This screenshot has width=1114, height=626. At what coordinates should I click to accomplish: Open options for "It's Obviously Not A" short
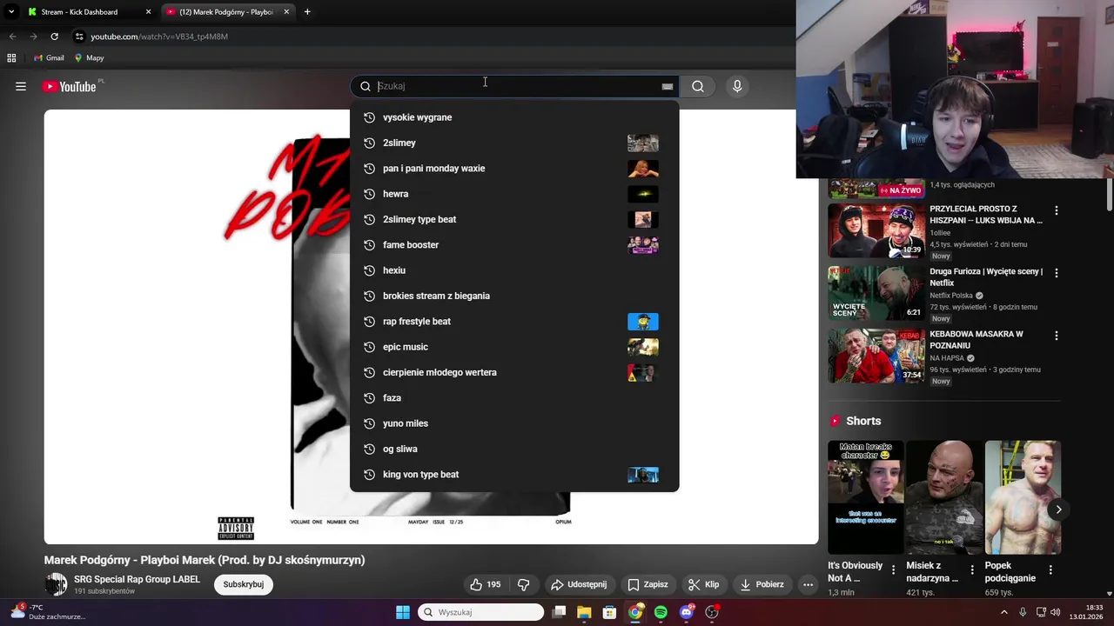tap(893, 570)
